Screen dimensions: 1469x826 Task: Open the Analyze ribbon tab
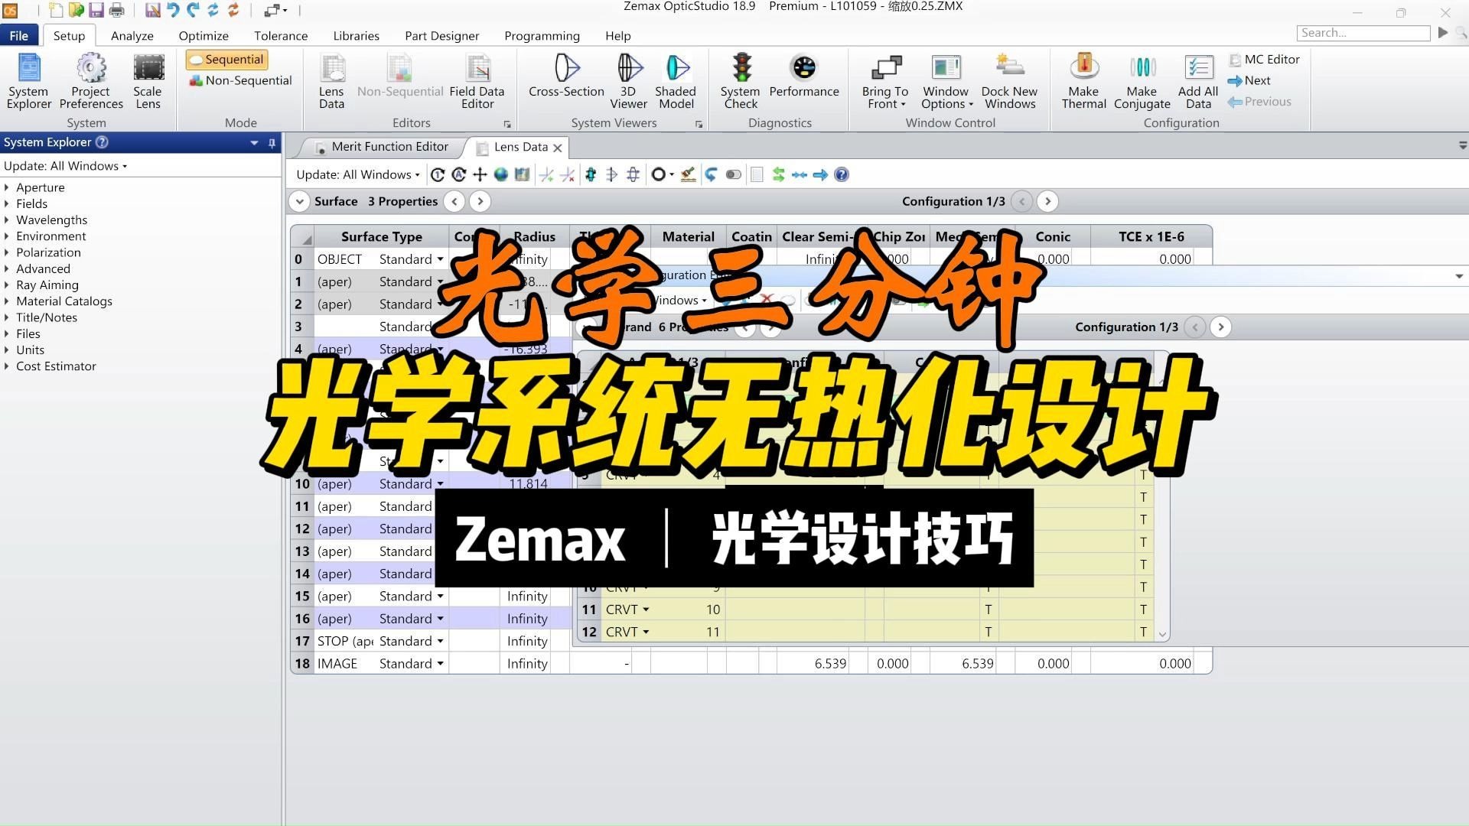pos(132,35)
